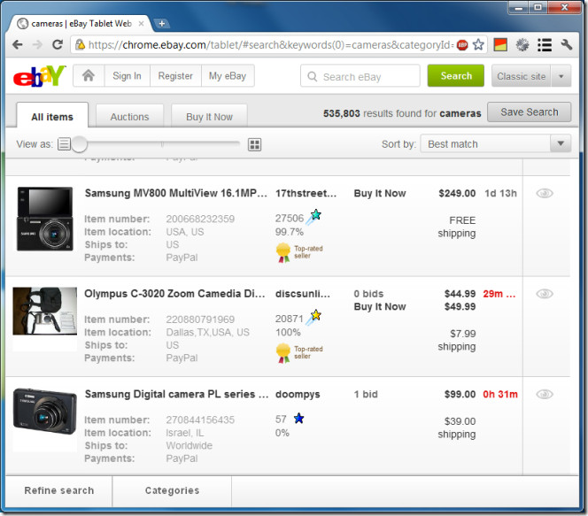Open the Olympus C-3020 camera thumbnail
The width and height of the screenshot is (588, 516).
pos(45,311)
